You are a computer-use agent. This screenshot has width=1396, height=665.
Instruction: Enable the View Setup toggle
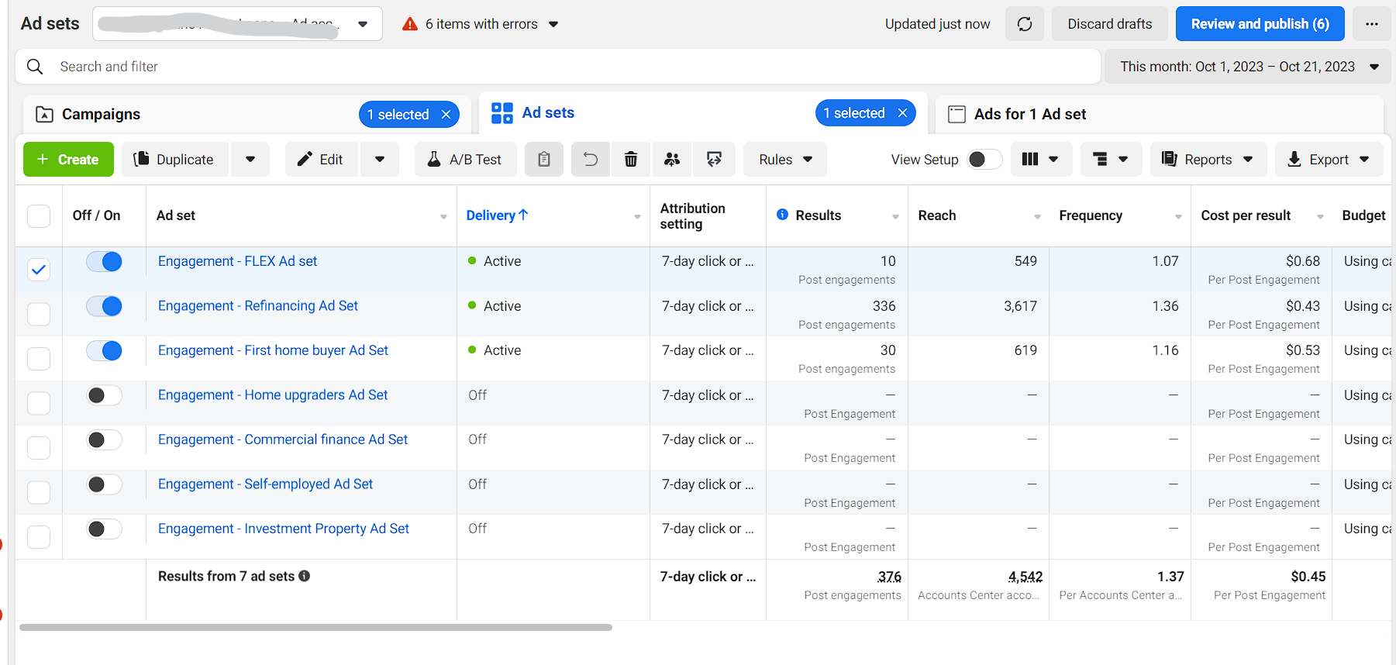point(984,160)
